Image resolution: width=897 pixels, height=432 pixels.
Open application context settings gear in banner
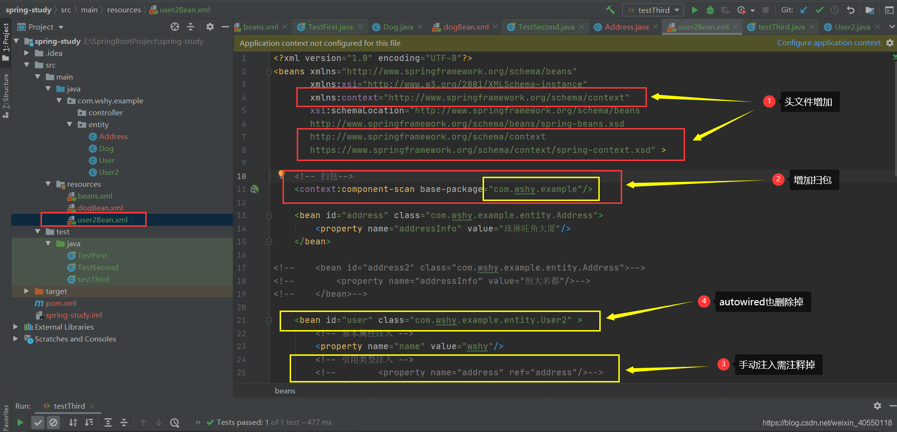(889, 43)
